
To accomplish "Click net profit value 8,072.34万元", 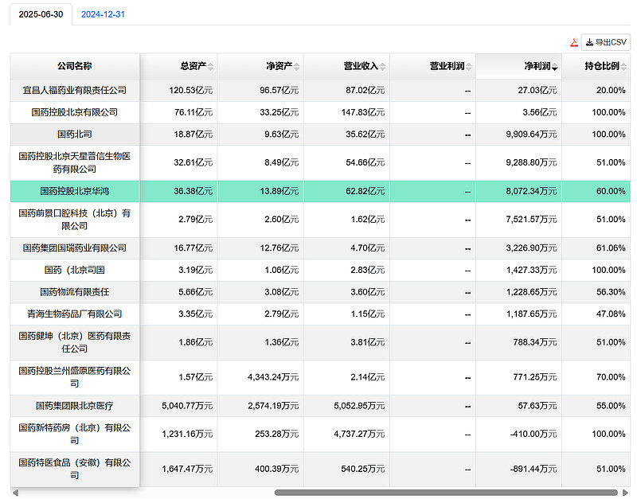I will coord(531,191).
